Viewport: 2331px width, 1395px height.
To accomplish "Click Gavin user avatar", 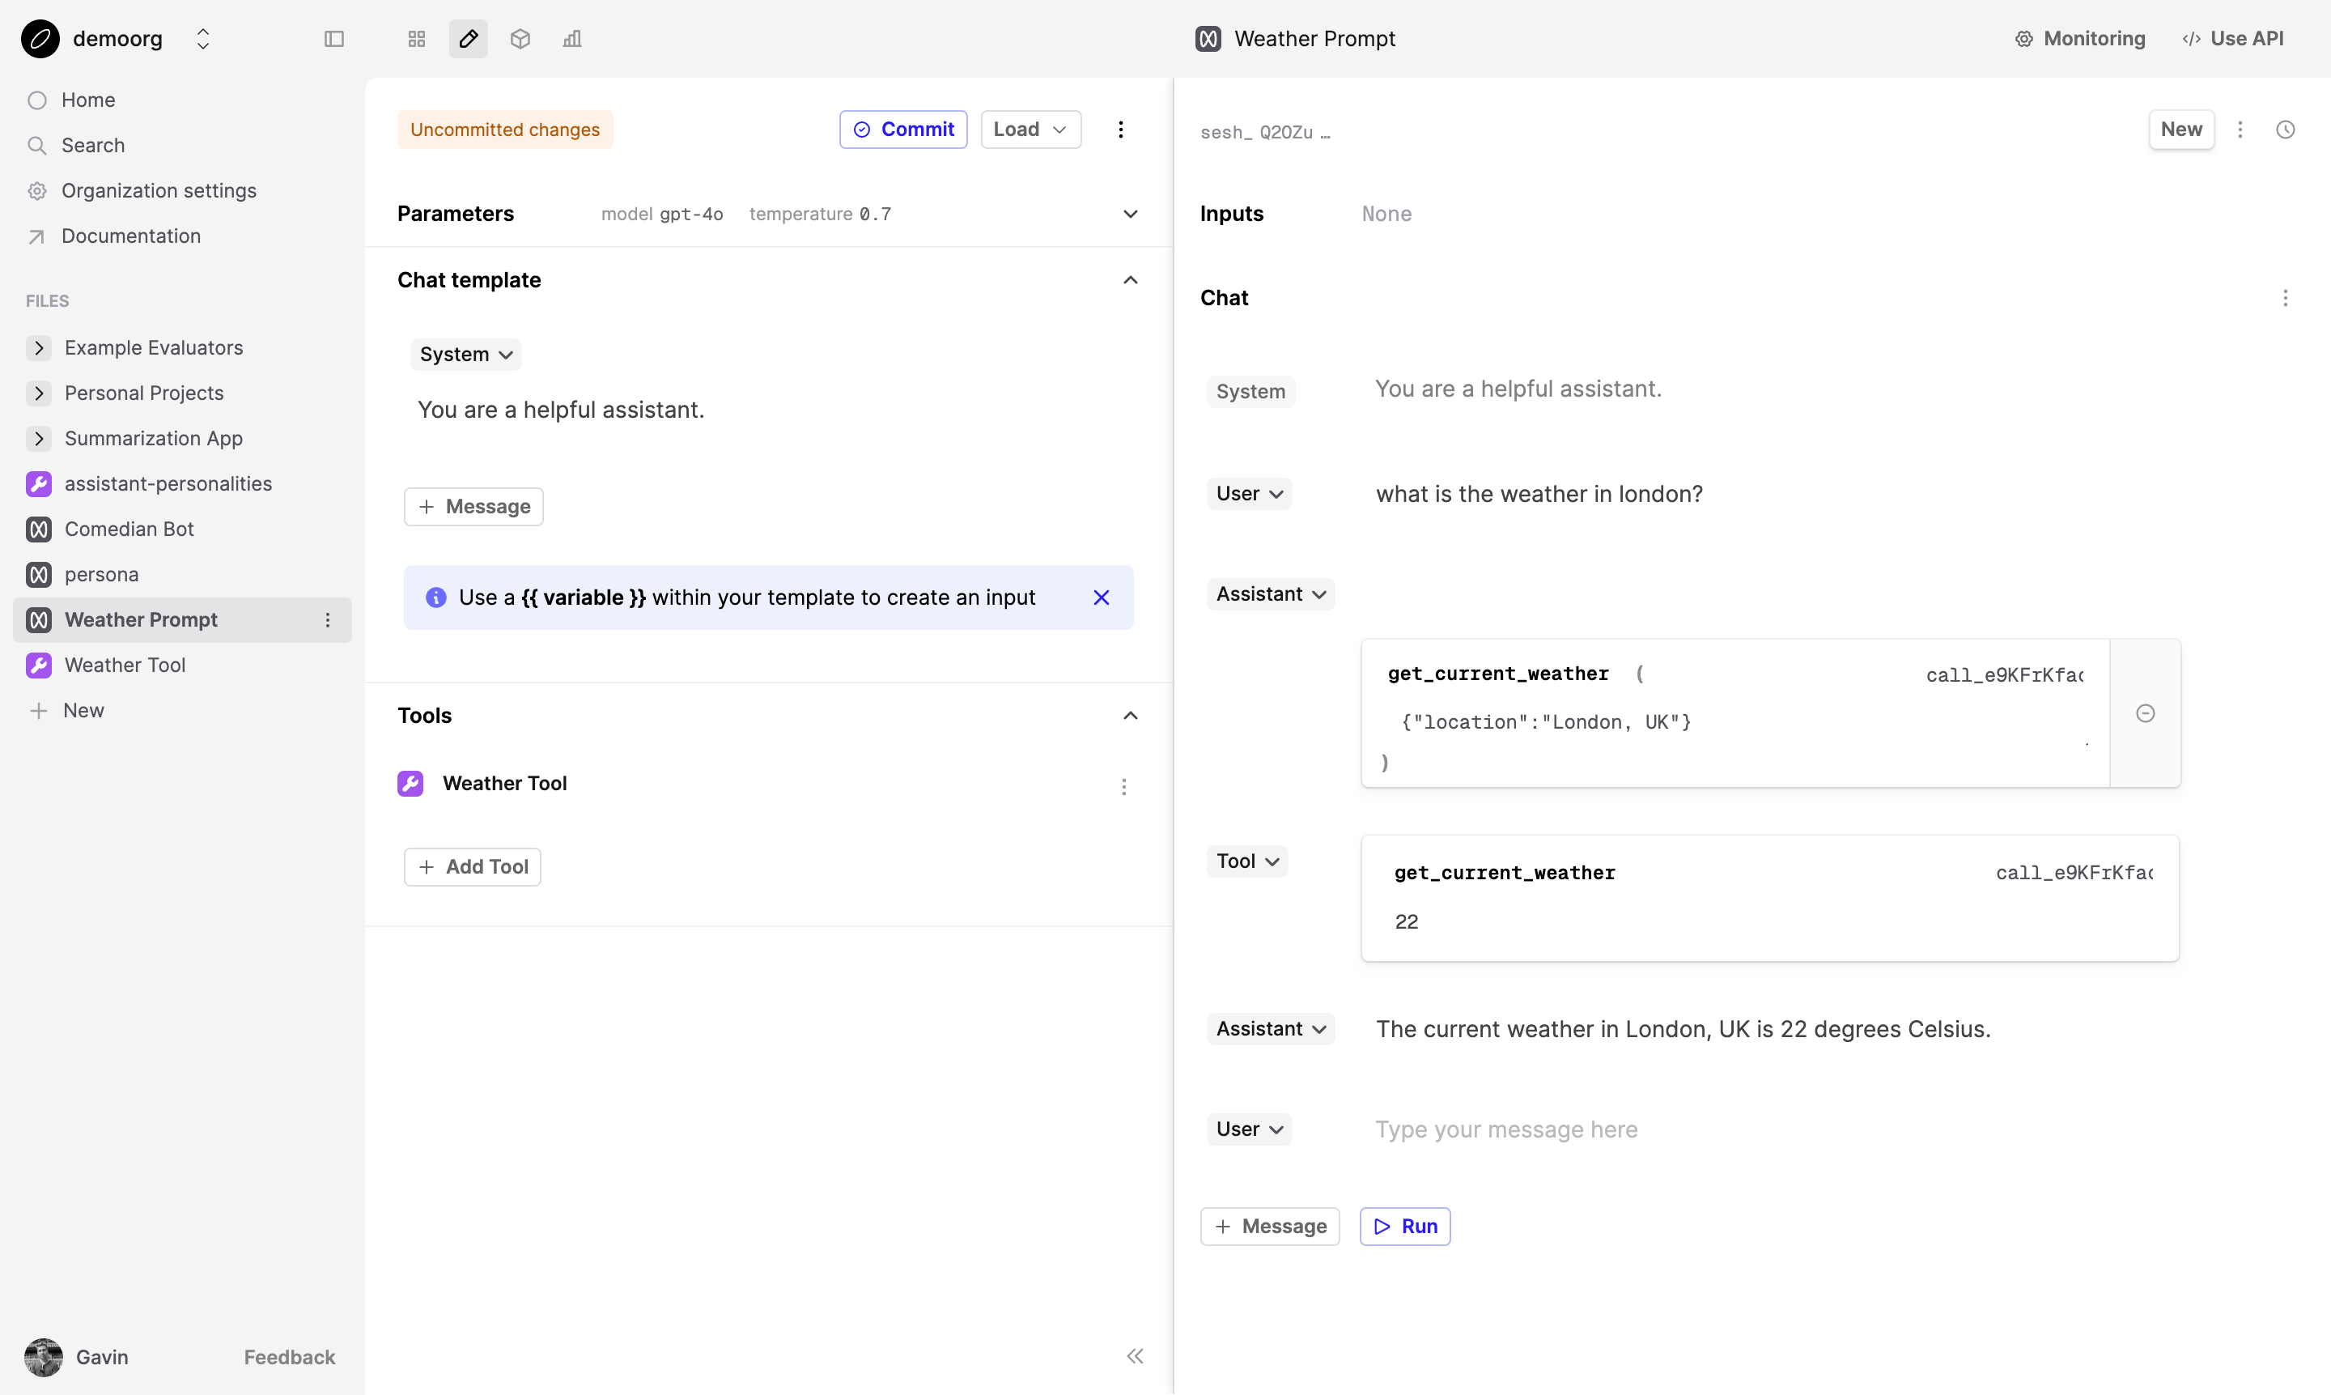I will pos(43,1356).
